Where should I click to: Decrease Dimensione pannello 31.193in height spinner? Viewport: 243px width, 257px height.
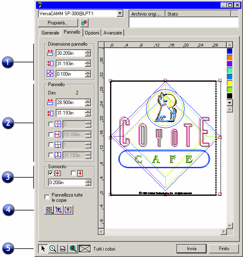click(x=88, y=65)
